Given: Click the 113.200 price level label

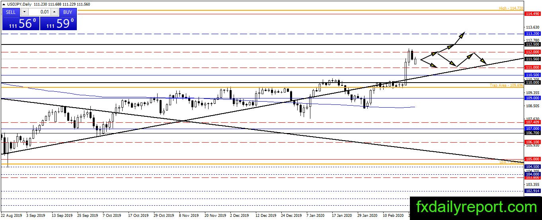Looking at the screenshot, I should [532, 34].
